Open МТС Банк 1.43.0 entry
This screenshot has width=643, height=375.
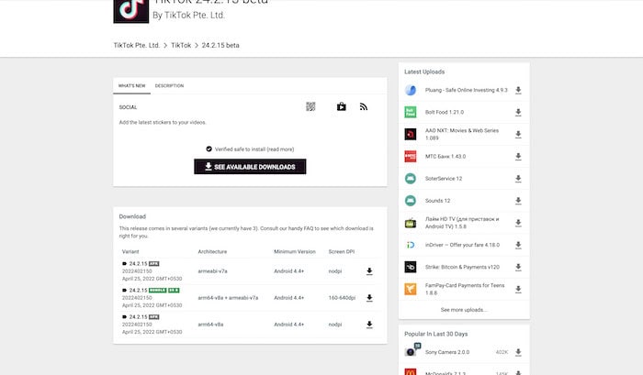446,157
